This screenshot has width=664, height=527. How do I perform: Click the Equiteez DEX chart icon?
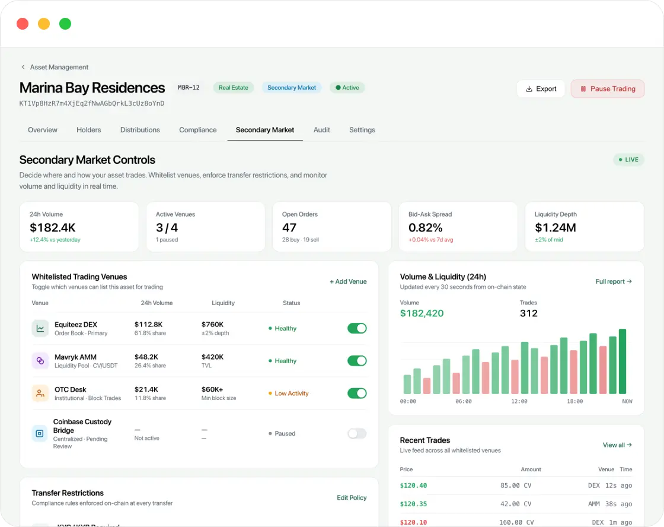40,329
